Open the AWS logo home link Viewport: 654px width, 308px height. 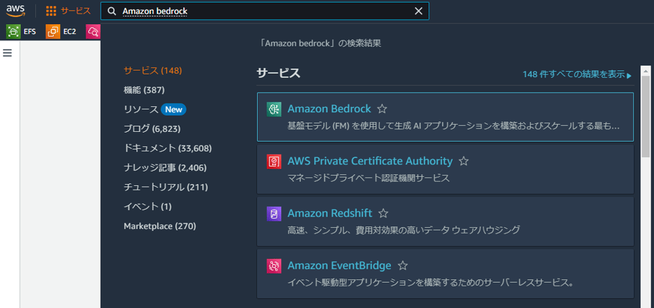tap(16, 11)
